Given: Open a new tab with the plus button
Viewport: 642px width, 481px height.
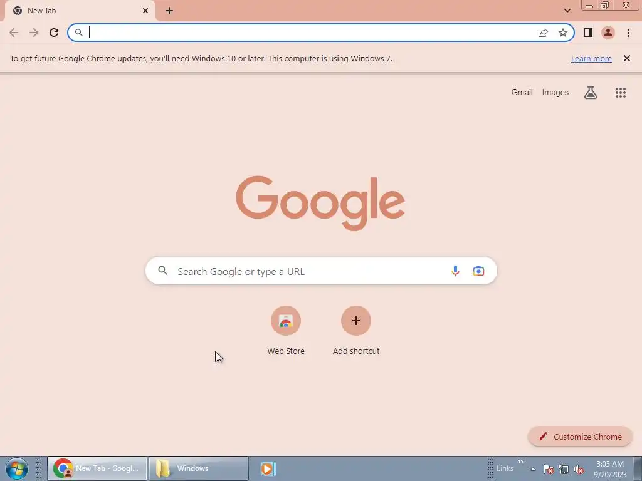Looking at the screenshot, I should [169, 11].
